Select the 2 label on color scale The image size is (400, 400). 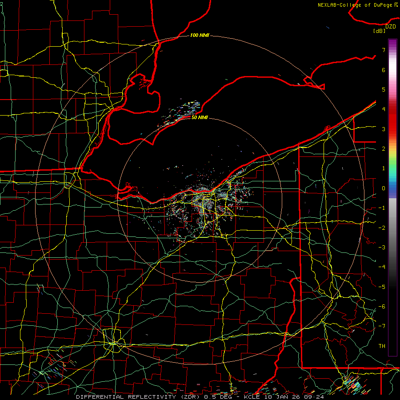click(384, 149)
